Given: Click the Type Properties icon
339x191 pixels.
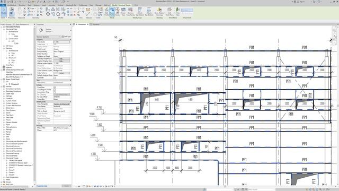Looking at the screenshot, I should [12, 9].
